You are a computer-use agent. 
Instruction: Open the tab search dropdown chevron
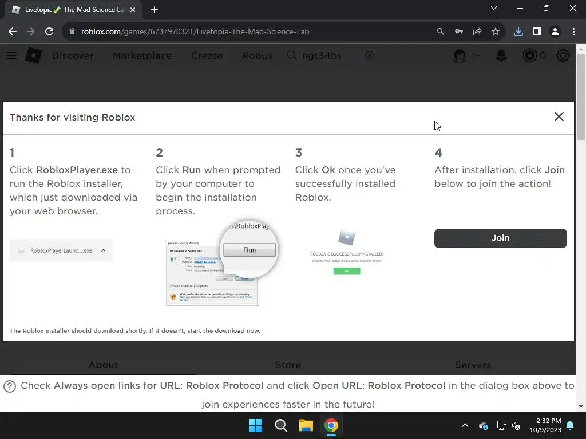[494, 8]
